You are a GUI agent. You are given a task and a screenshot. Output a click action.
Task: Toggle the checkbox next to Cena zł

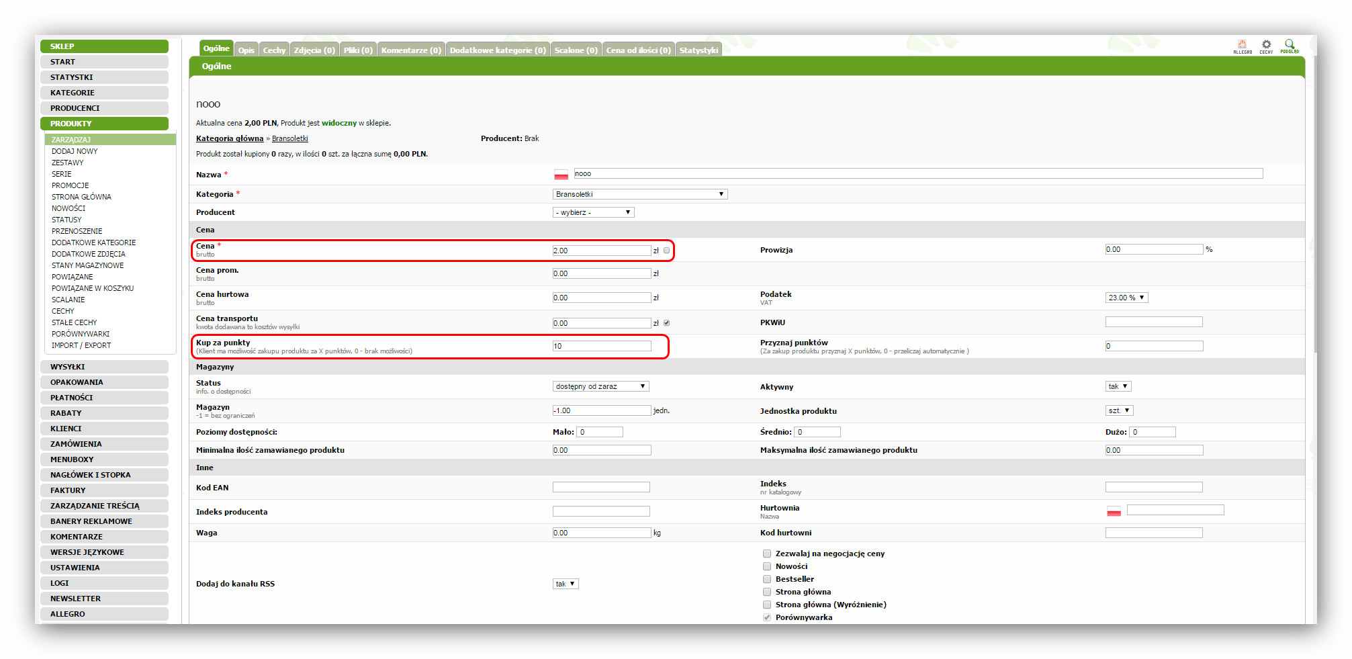click(x=666, y=251)
